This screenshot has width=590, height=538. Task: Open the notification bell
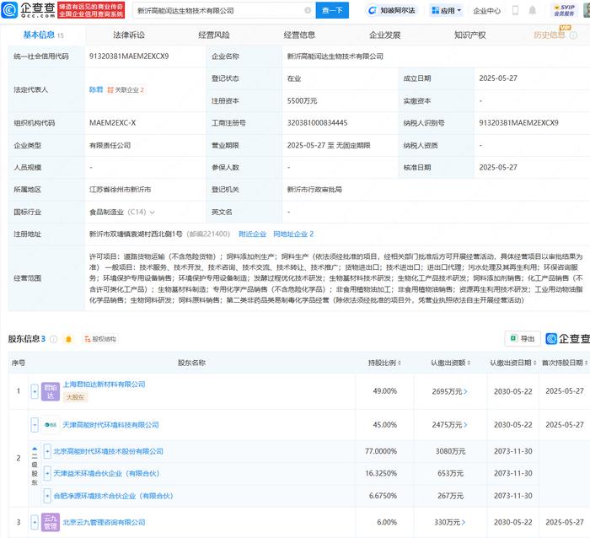[532, 10]
